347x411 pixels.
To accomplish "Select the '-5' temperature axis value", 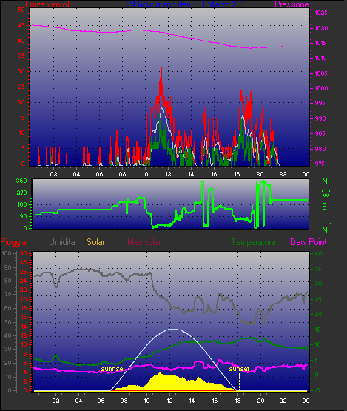I will pyautogui.click(x=317, y=390).
